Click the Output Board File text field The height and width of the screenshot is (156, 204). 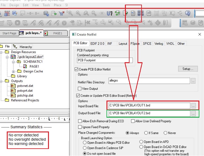tap(149, 113)
